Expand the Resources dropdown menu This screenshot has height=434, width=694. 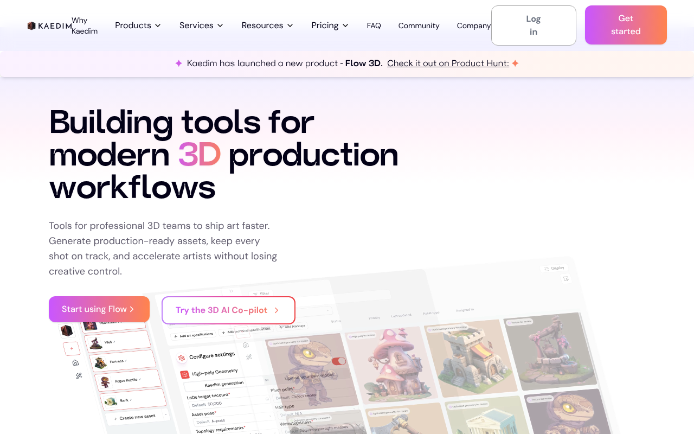coord(267,25)
